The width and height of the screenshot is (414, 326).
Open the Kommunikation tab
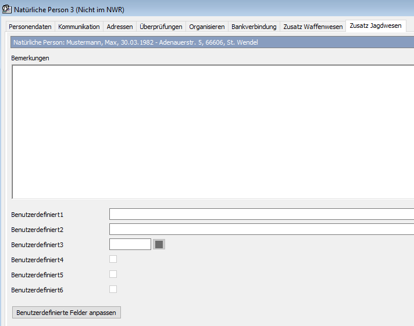(79, 27)
